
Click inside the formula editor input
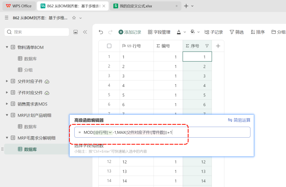pos(162,132)
